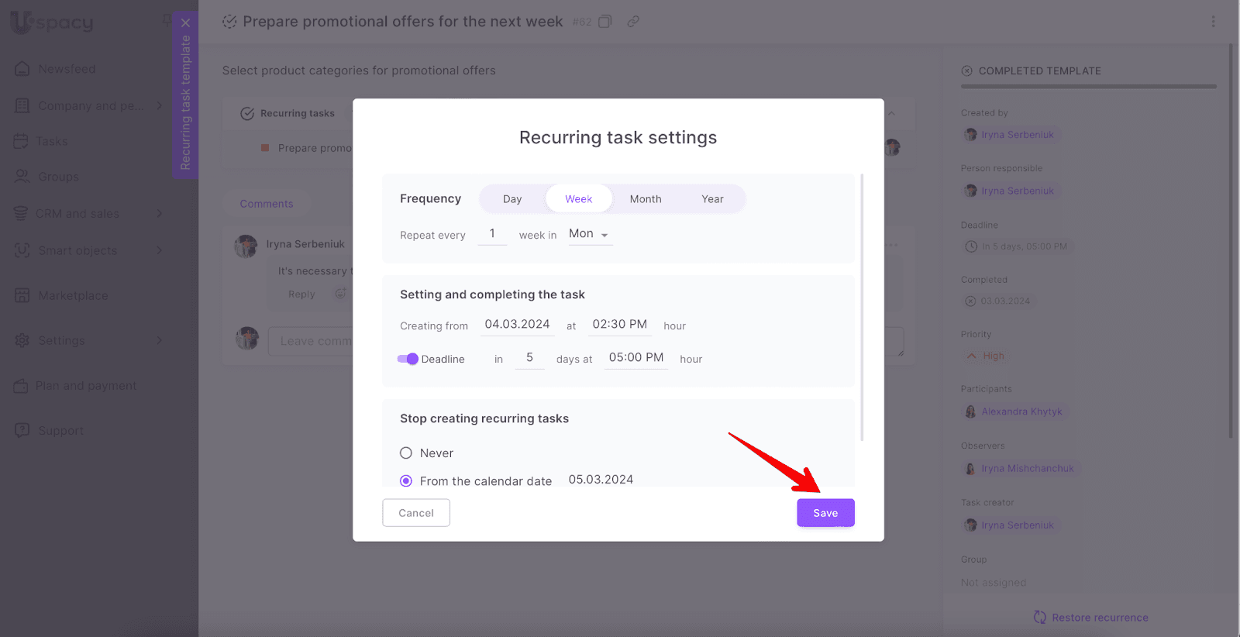Click the Newsfeed home icon
The height and width of the screenshot is (637, 1240).
22,69
